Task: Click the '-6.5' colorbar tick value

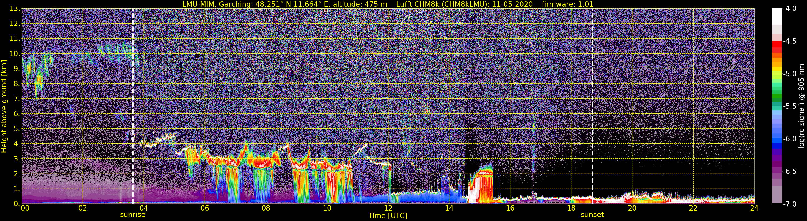Action: tap(790, 171)
